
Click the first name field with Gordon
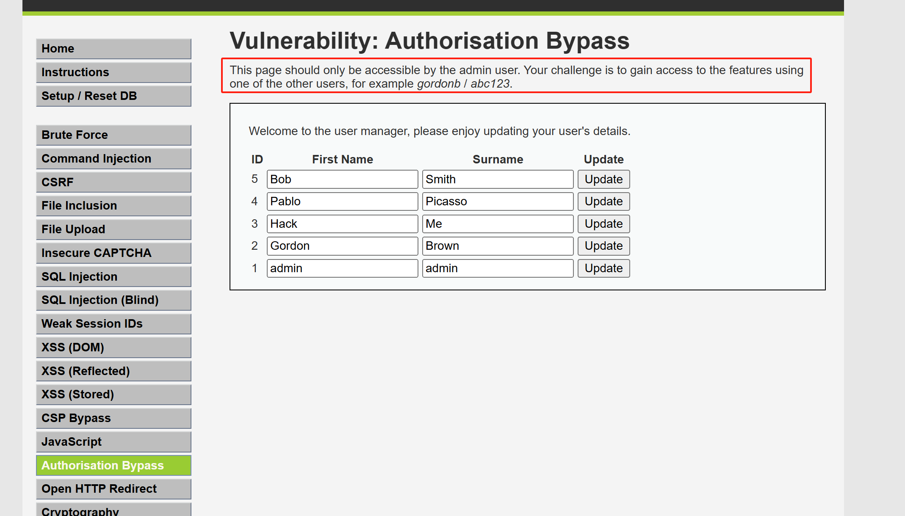coord(342,246)
